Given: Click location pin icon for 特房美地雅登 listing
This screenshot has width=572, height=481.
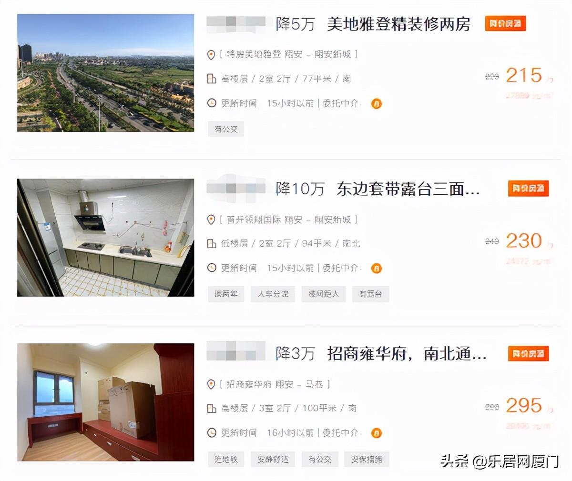Looking at the screenshot, I should [x=211, y=55].
